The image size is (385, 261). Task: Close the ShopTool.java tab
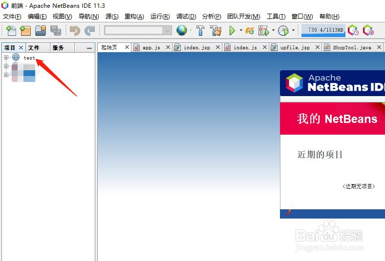coord(379,47)
